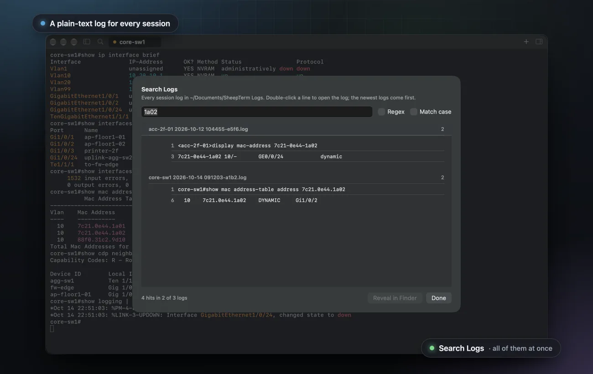Click TenGigabitEthernet1/1/1 in the terminal

click(x=89, y=117)
